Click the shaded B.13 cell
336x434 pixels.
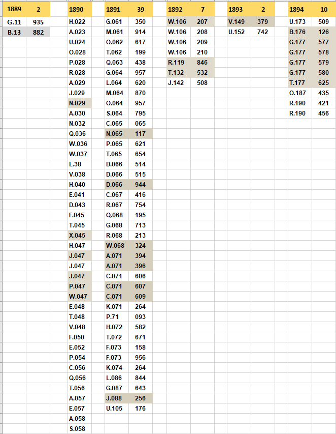point(14,32)
